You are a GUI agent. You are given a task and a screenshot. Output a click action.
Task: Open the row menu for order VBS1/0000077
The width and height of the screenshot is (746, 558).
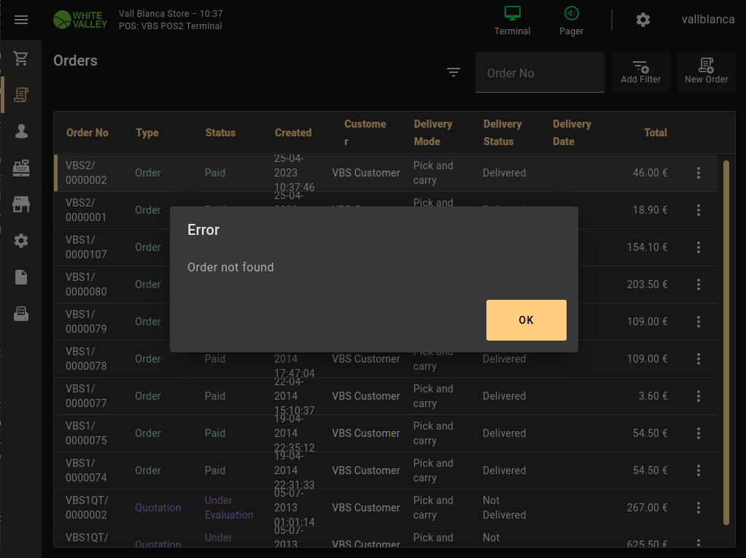tap(698, 396)
